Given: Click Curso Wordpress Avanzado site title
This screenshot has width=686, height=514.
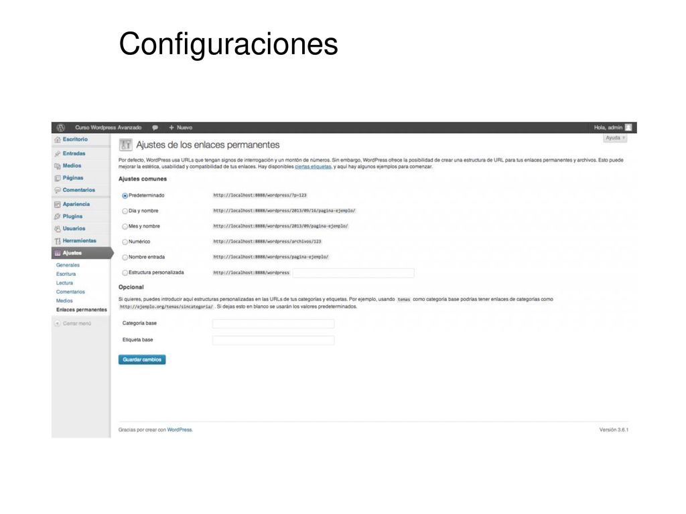Looking at the screenshot, I should point(108,128).
